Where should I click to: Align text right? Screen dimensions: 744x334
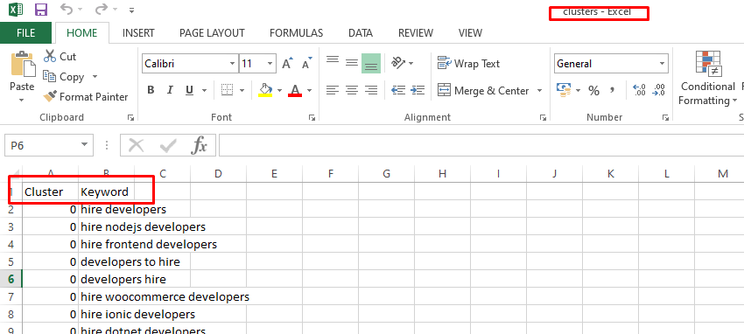pos(371,90)
